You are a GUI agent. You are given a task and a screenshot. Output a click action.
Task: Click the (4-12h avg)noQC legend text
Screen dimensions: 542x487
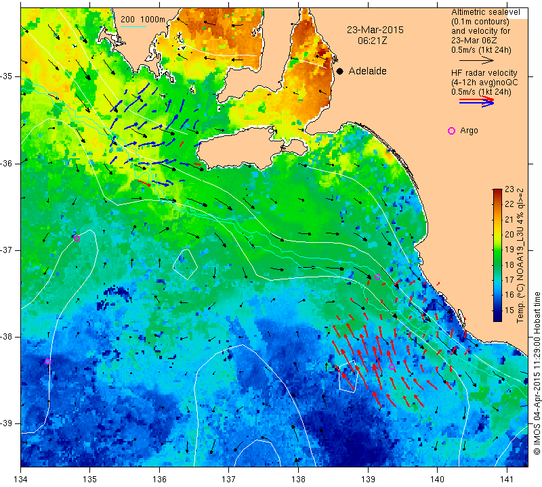coord(484,83)
